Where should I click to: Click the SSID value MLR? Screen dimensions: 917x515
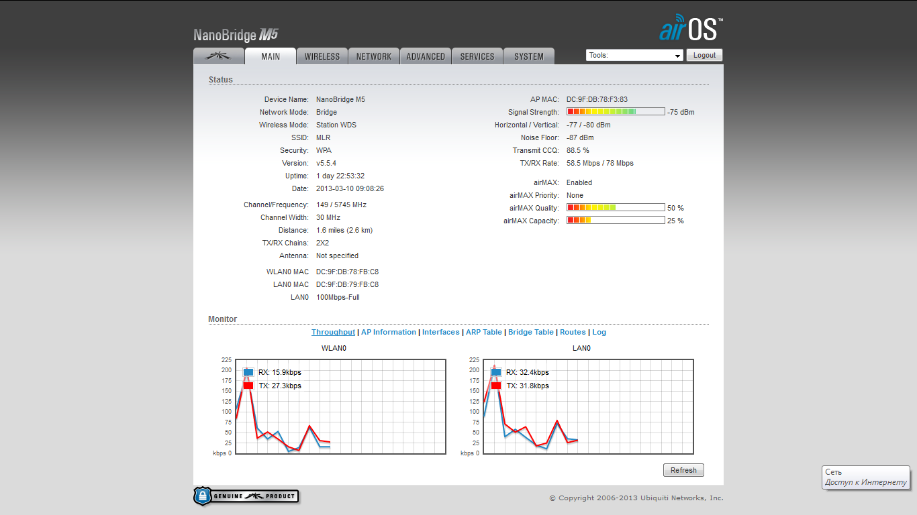[323, 137]
